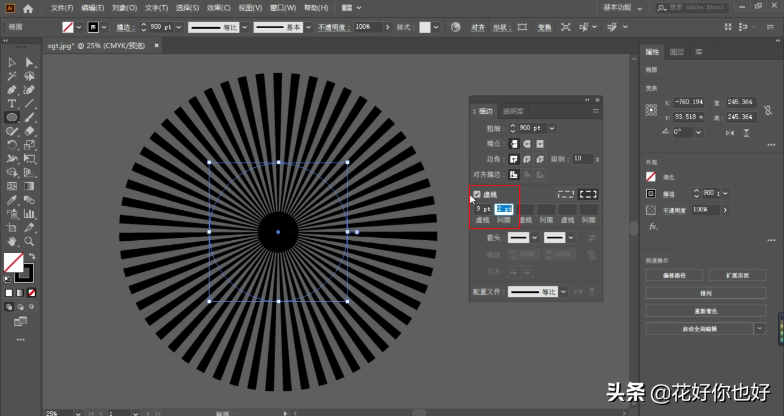
Task: Select the Eraser tool
Action: 29,131
